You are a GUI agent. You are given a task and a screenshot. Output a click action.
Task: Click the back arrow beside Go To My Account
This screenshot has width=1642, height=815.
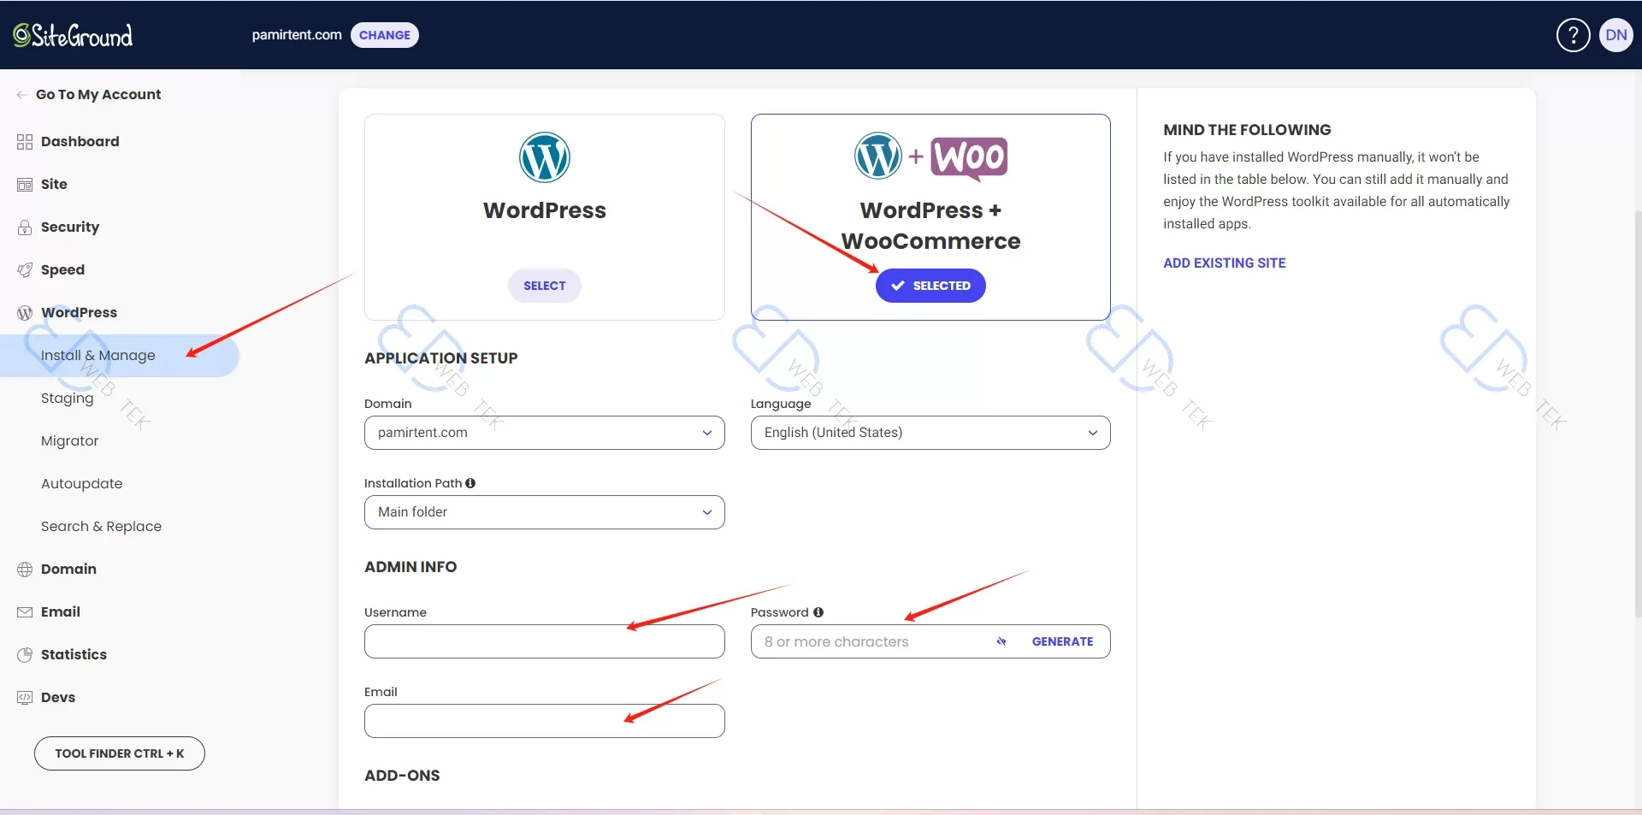22,95
